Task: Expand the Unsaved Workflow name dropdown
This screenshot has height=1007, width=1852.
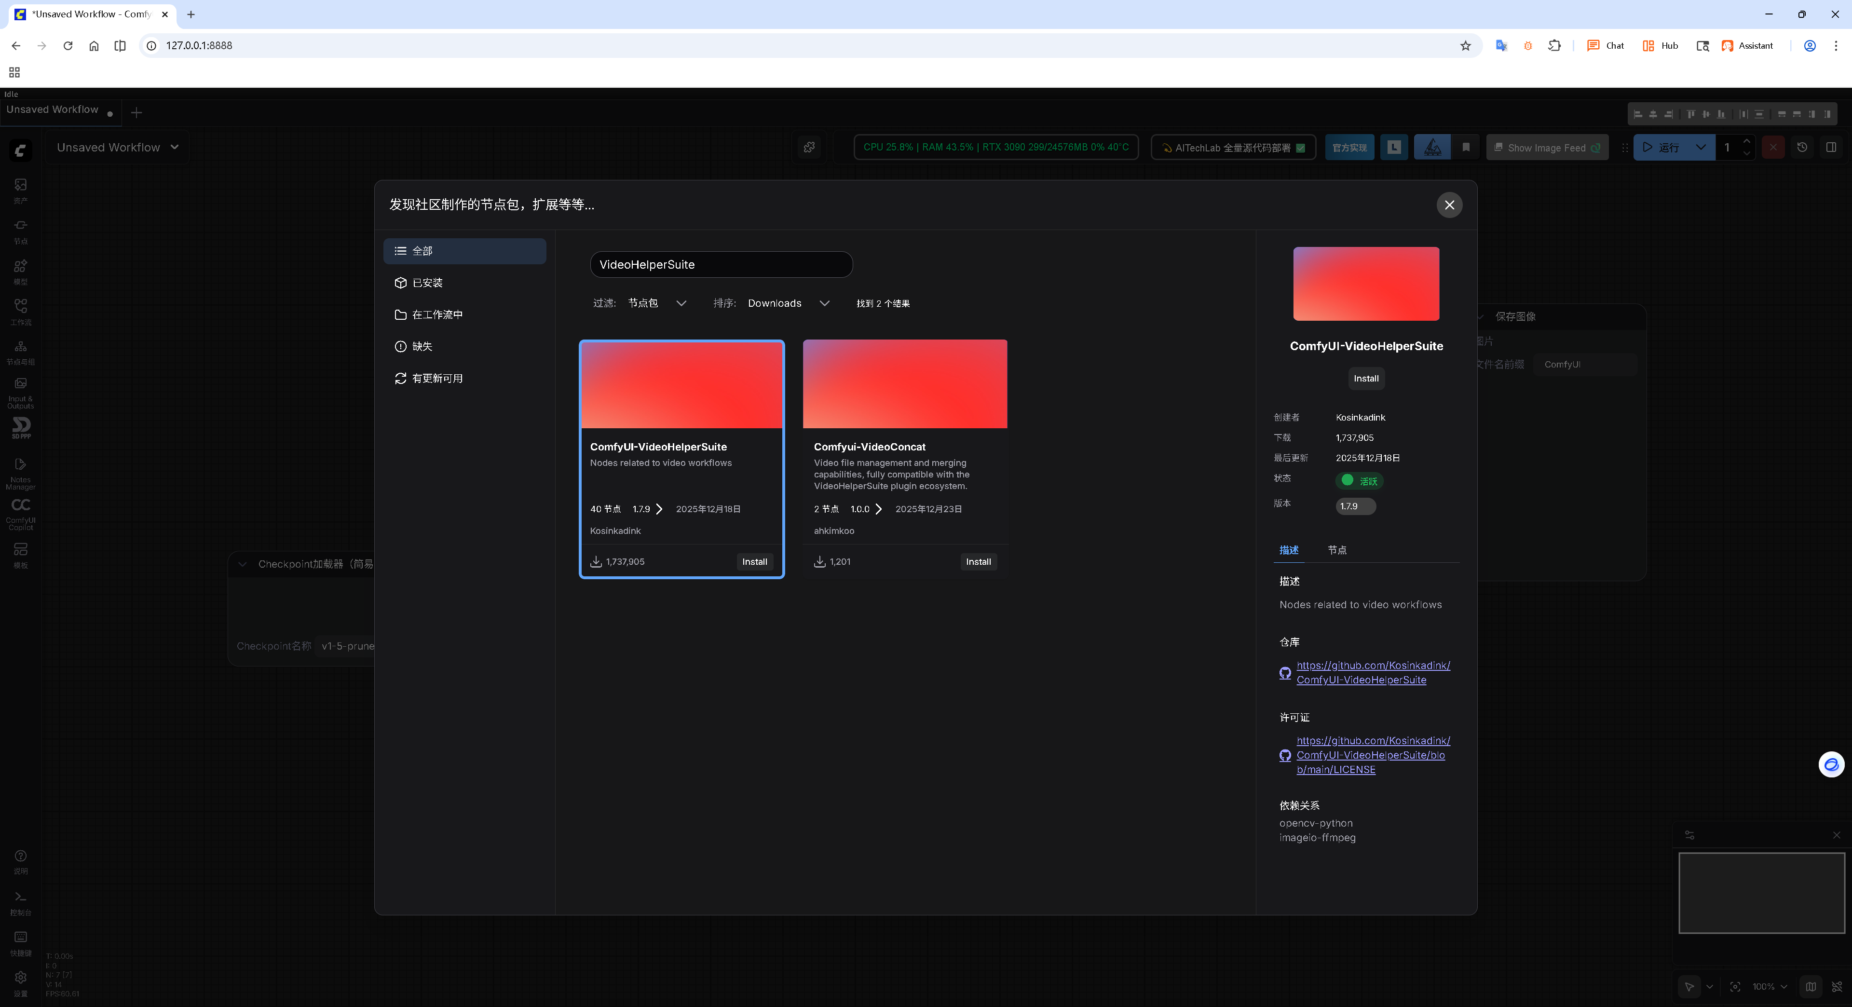Action: [x=174, y=147]
